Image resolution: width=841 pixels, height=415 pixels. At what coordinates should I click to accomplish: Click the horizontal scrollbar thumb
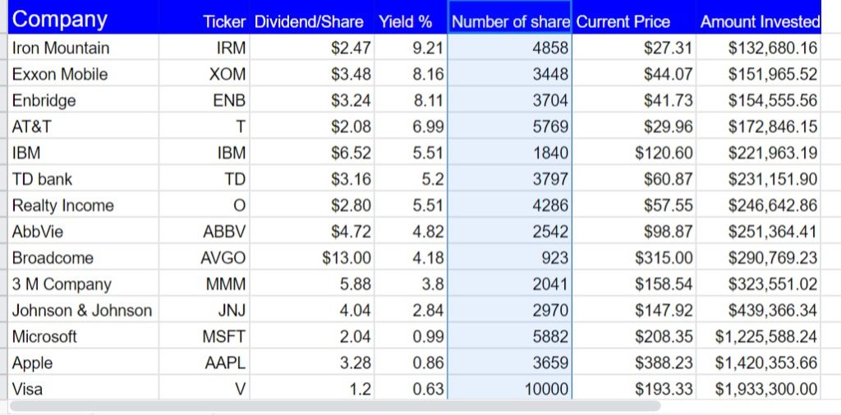(x=335, y=407)
